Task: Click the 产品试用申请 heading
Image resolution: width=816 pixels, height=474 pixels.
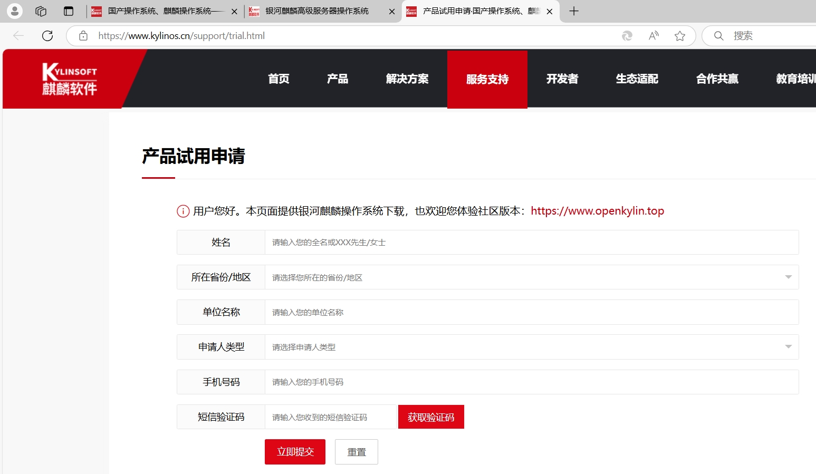Action: [x=194, y=156]
